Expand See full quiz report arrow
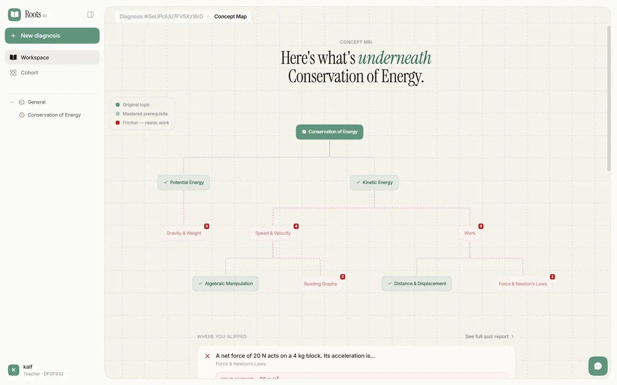The image size is (617, 385). (x=513, y=337)
